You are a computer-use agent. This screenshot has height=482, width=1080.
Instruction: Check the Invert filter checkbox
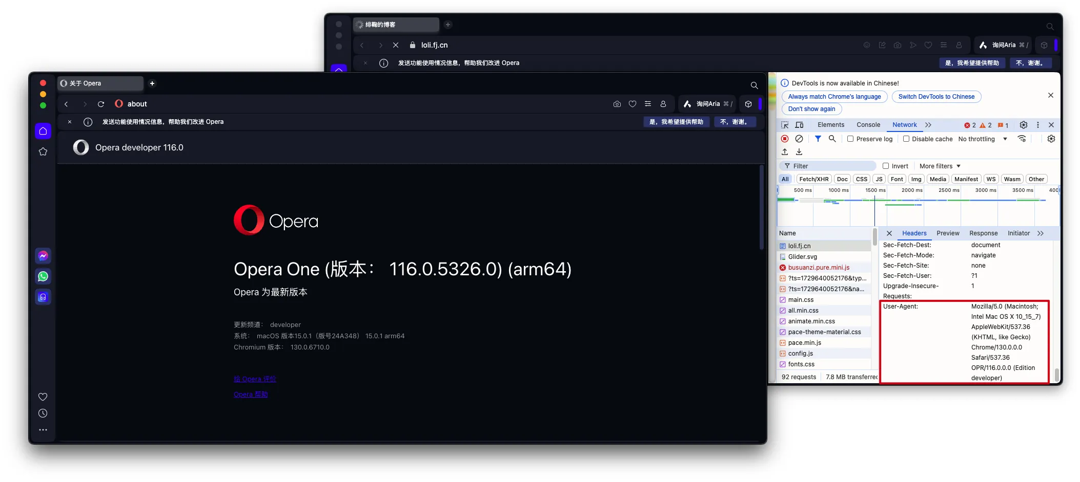click(x=886, y=166)
